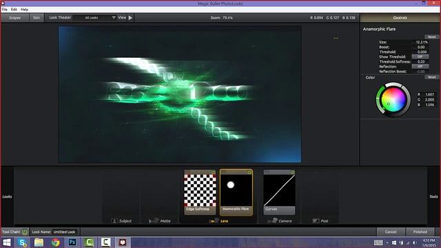The height and width of the screenshot is (248, 441).
Task: Click the Subject category icon
Action: 114,221
